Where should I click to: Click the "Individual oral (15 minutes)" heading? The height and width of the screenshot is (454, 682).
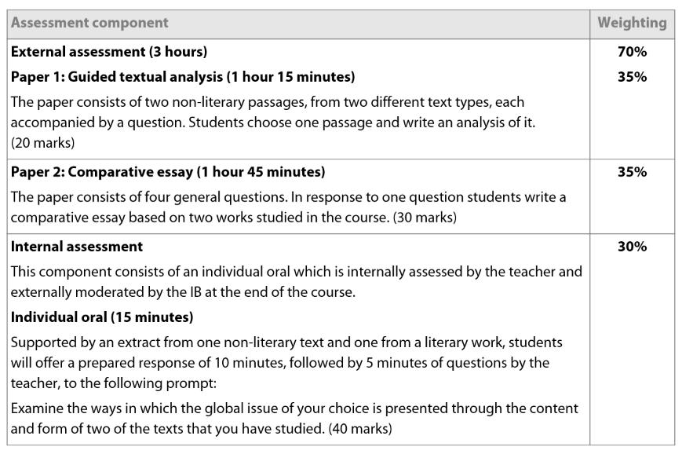pos(102,317)
